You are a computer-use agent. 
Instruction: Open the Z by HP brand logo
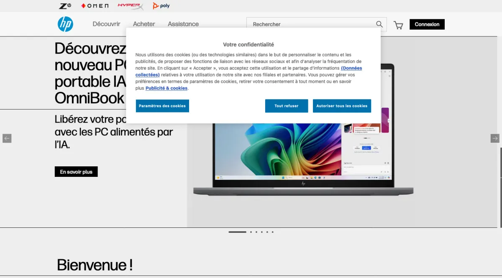coord(65,6)
